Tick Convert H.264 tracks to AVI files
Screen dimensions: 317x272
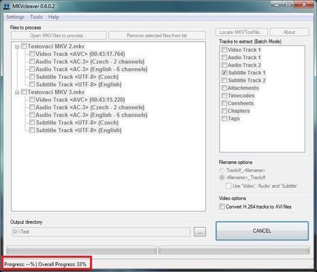pyautogui.click(x=222, y=207)
